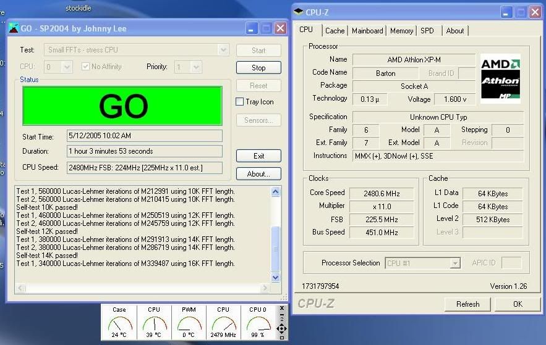Open the Processor Selection dropdown
Viewport: 546px width, 345px height.
coord(455,263)
